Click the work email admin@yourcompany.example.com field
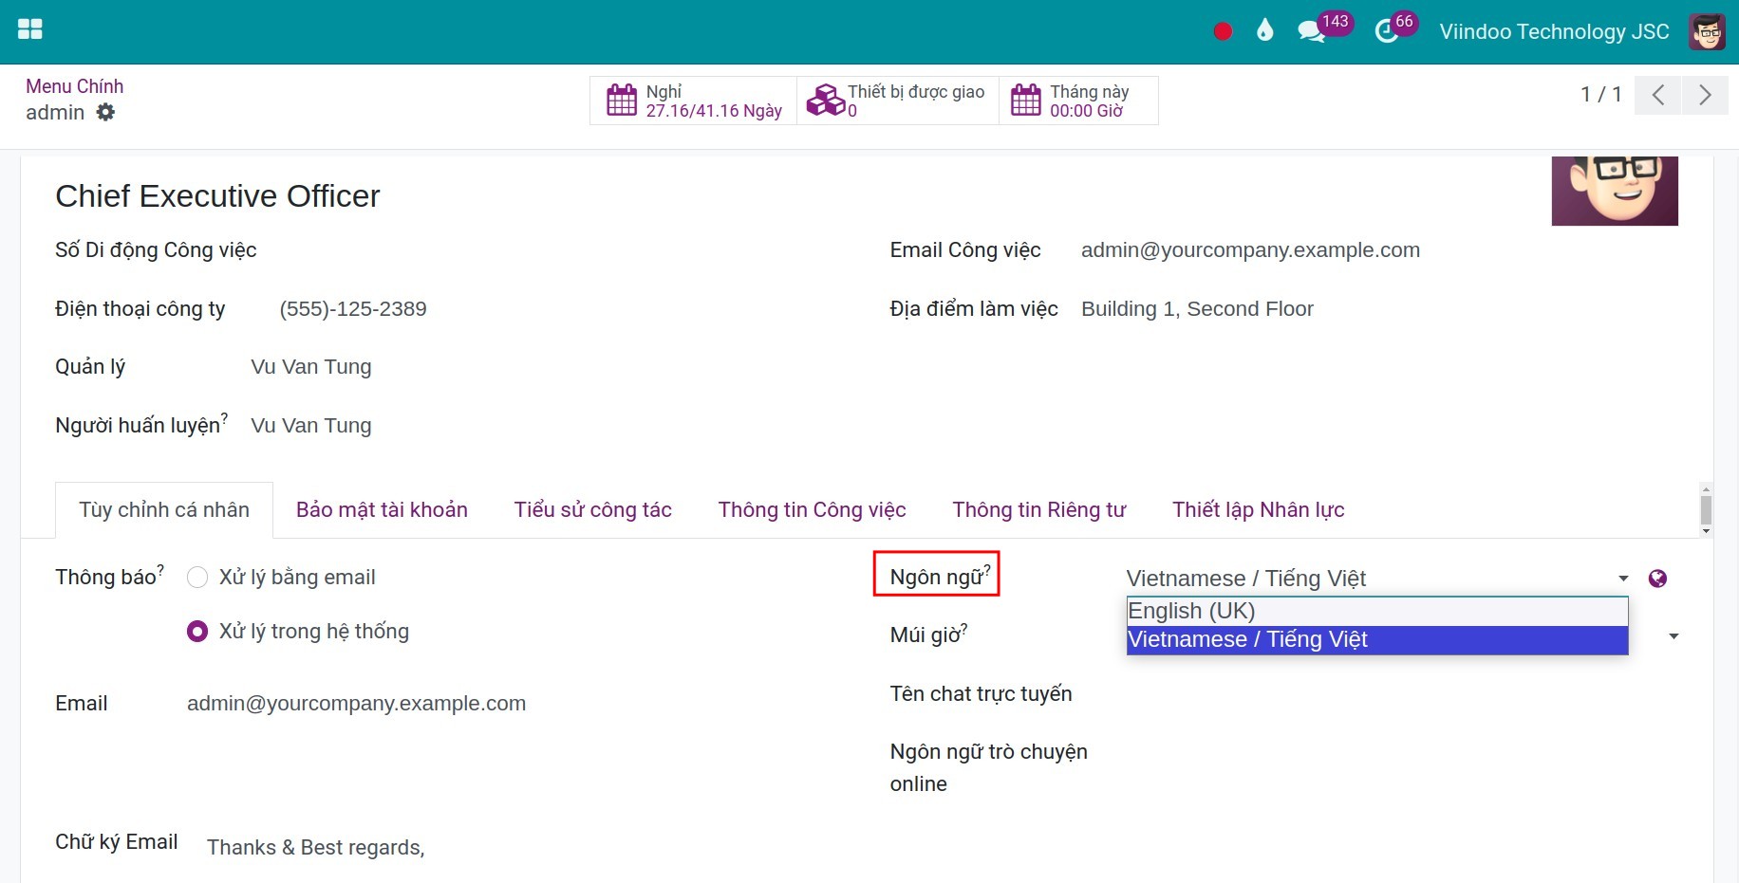 tap(1250, 250)
